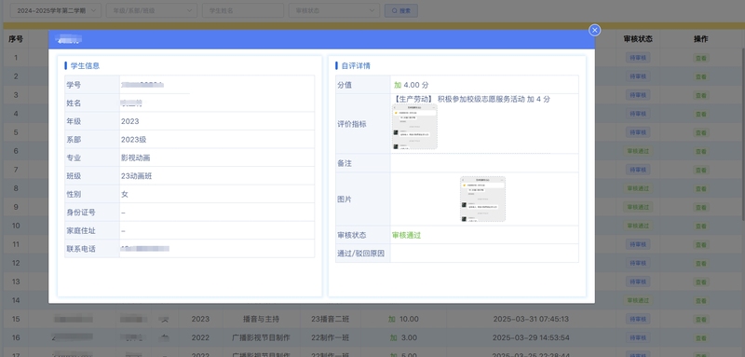The image size is (745, 357).
Task: Click the 【生产劳动】 indicator description text
Action: 472,100
